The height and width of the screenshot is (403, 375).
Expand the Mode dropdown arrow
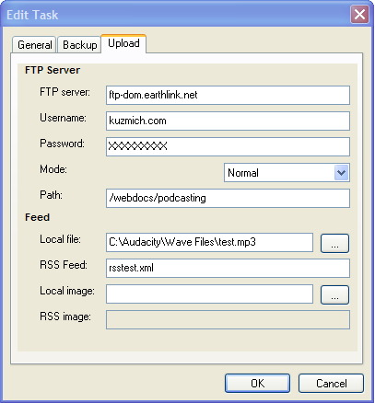pos(341,173)
